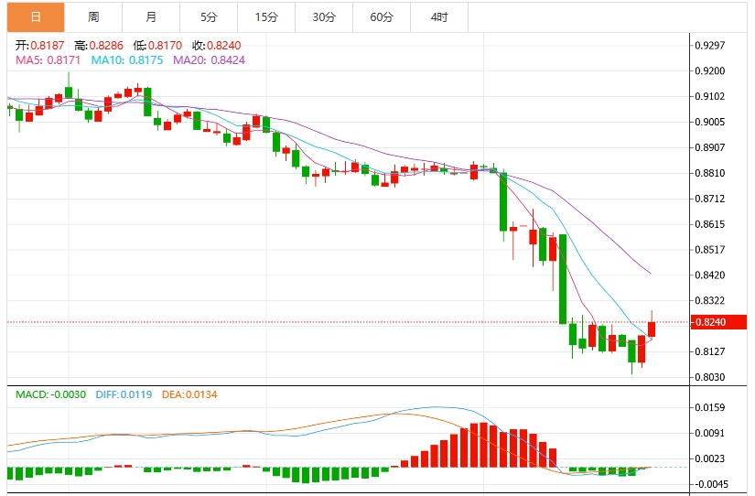Open the 4时 four-hour tab

(x=439, y=17)
